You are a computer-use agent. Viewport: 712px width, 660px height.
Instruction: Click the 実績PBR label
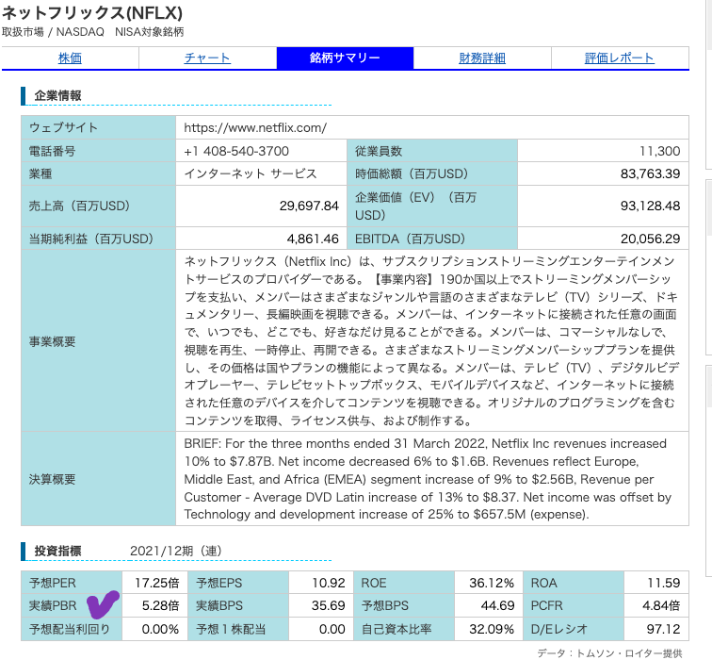[x=52, y=605]
